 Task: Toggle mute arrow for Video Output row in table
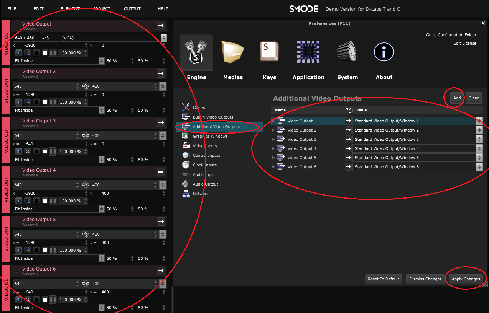click(348, 121)
